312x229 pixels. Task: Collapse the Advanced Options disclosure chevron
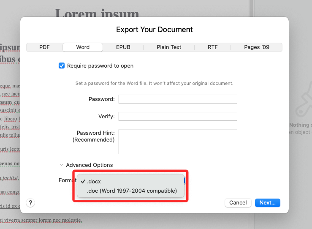pyautogui.click(x=62, y=165)
